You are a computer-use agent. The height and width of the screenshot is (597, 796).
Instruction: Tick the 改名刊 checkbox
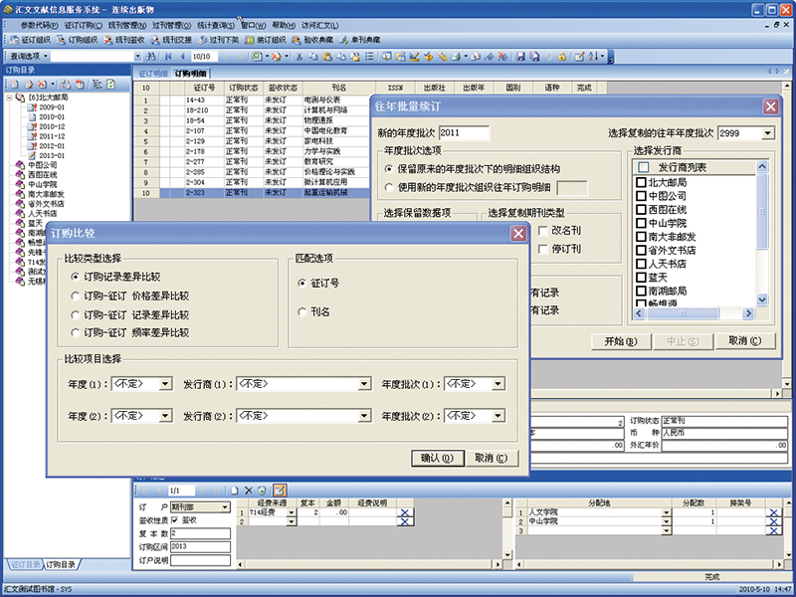tap(541, 230)
